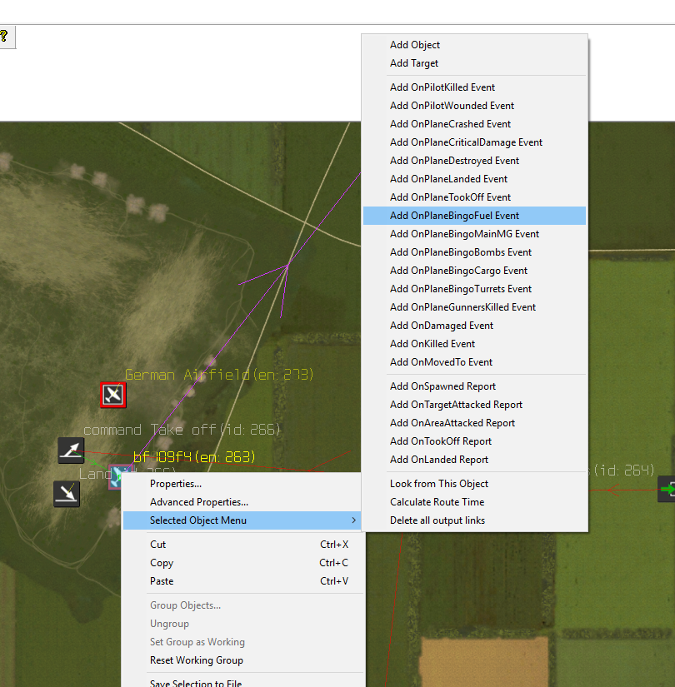Select Add OnMovedTo Event
675x687 pixels.
[x=474, y=362]
